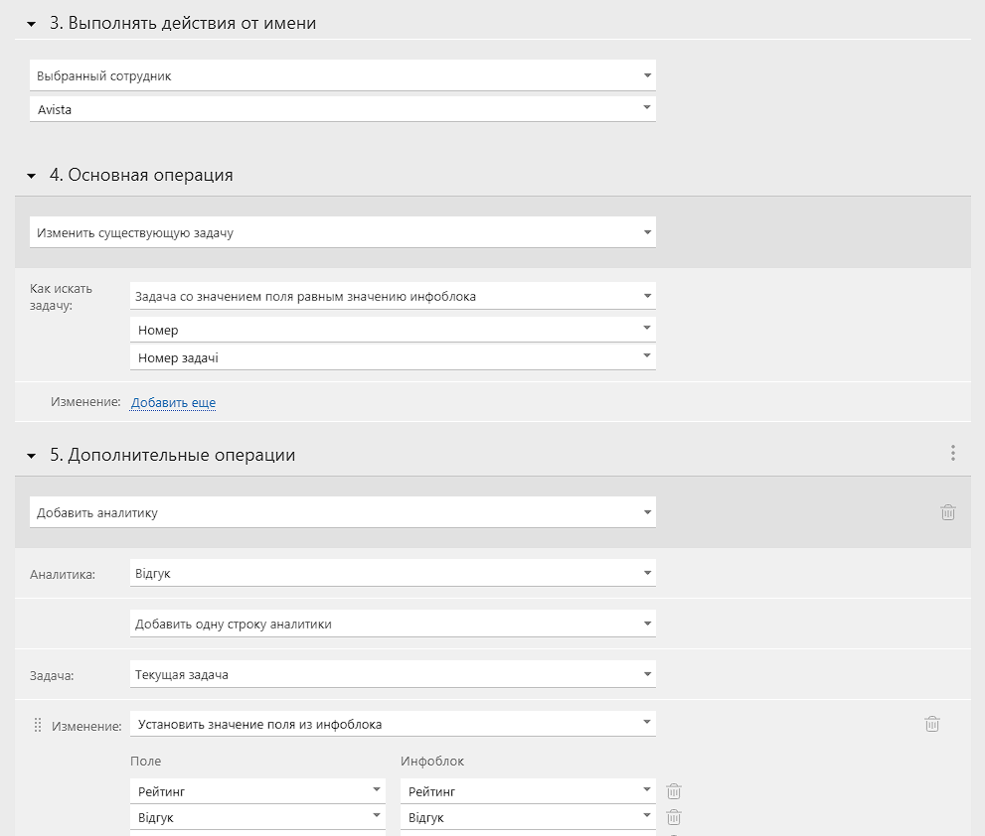The height and width of the screenshot is (836, 985).
Task: Delete the Добавить аналитику operation with trash icon
Action: pyautogui.click(x=948, y=512)
